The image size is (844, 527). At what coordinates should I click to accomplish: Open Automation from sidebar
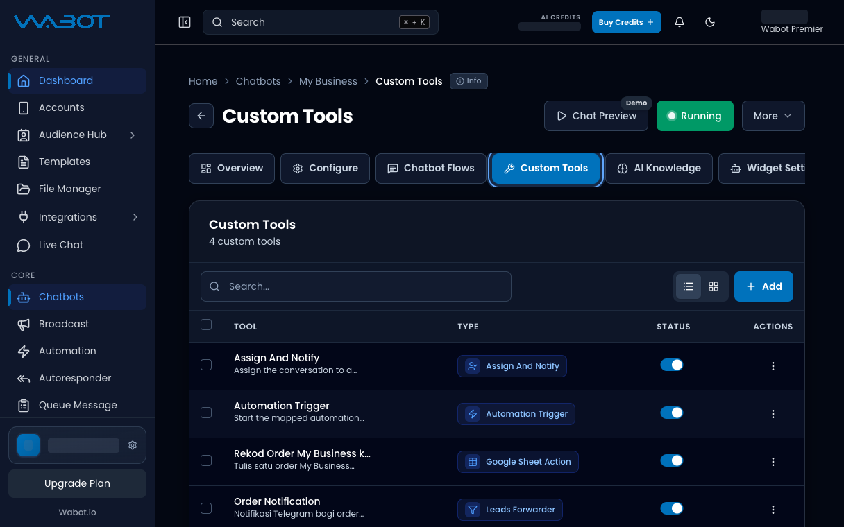click(x=77, y=351)
